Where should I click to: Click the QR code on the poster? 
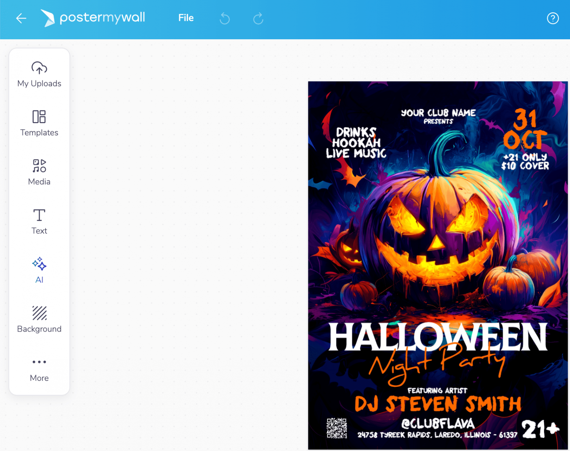coord(337,428)
